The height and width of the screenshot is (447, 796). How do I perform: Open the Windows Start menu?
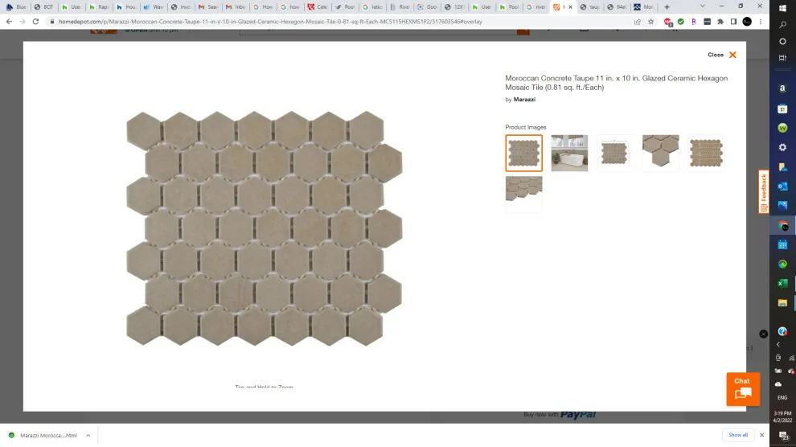782,8
